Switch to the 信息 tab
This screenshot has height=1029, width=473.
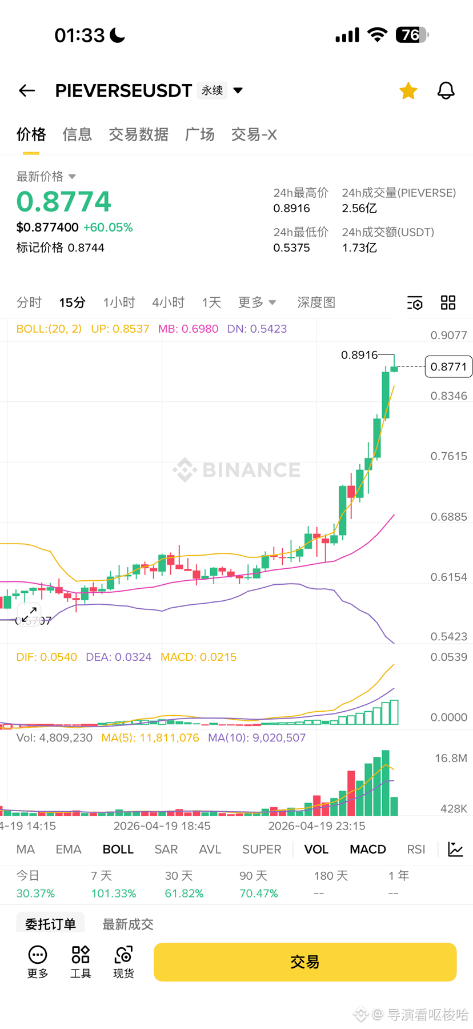[77, 134]
